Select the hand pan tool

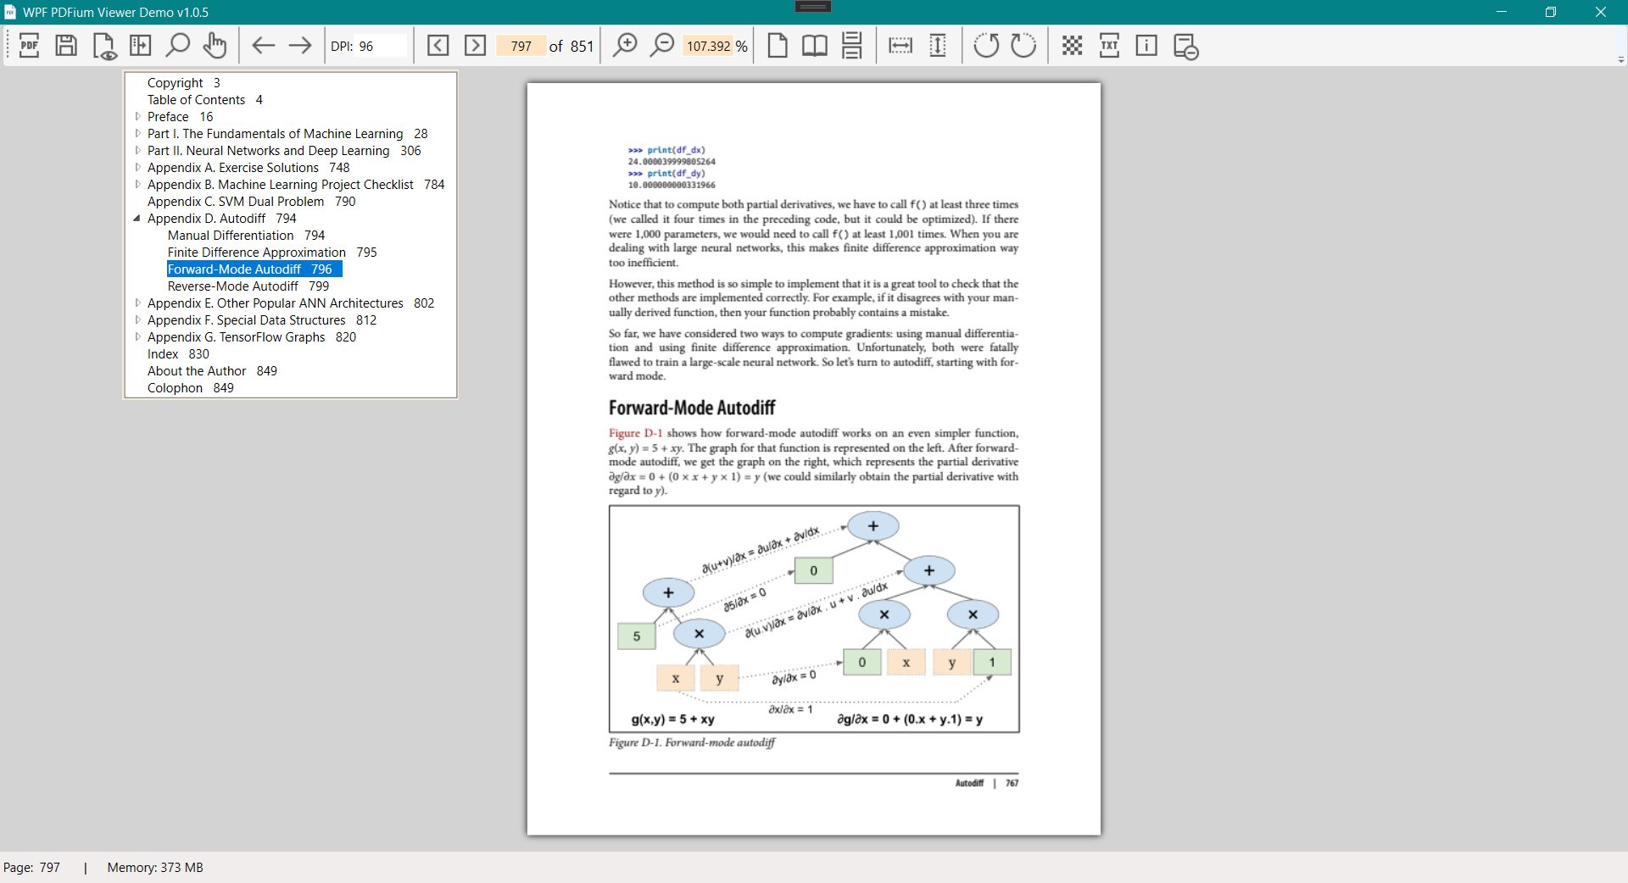coord(215,46)
